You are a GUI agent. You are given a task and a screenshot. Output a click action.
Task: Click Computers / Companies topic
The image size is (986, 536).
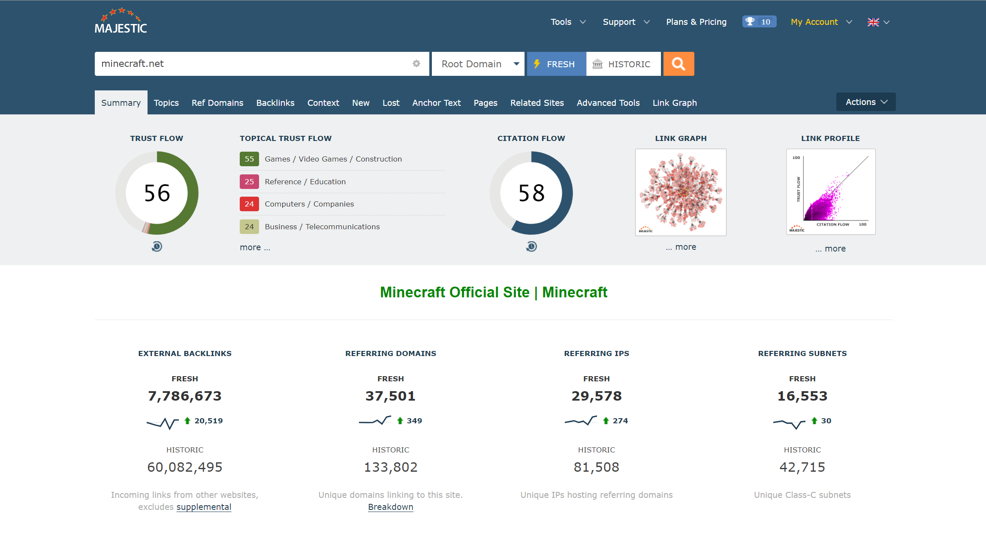(309, 204)
